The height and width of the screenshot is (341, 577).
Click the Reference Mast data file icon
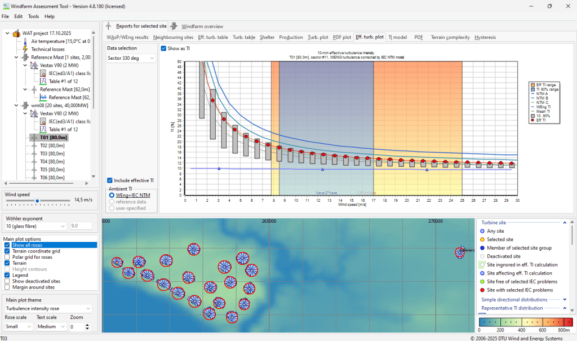(x=43, y=97)
